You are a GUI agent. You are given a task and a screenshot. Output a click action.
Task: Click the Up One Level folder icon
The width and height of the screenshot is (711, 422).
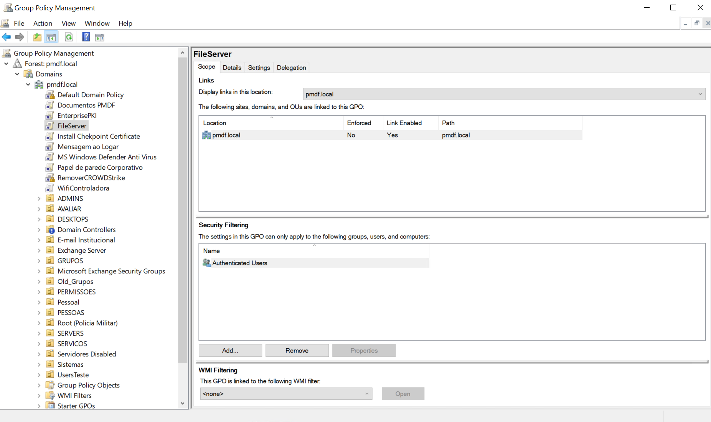[37, 37]
